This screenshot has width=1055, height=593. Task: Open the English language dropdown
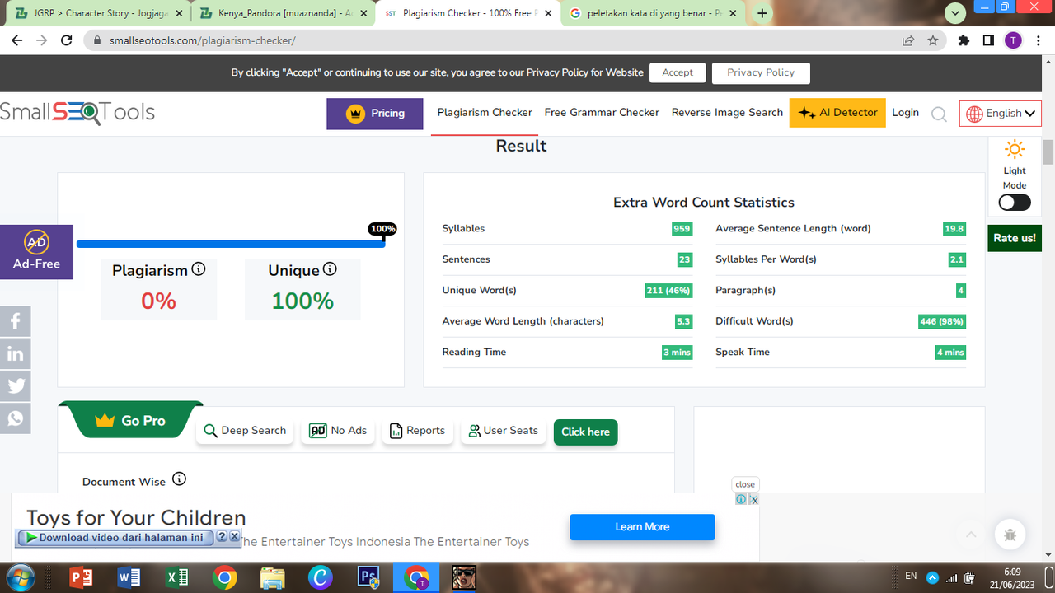(x=1001, y=114)
